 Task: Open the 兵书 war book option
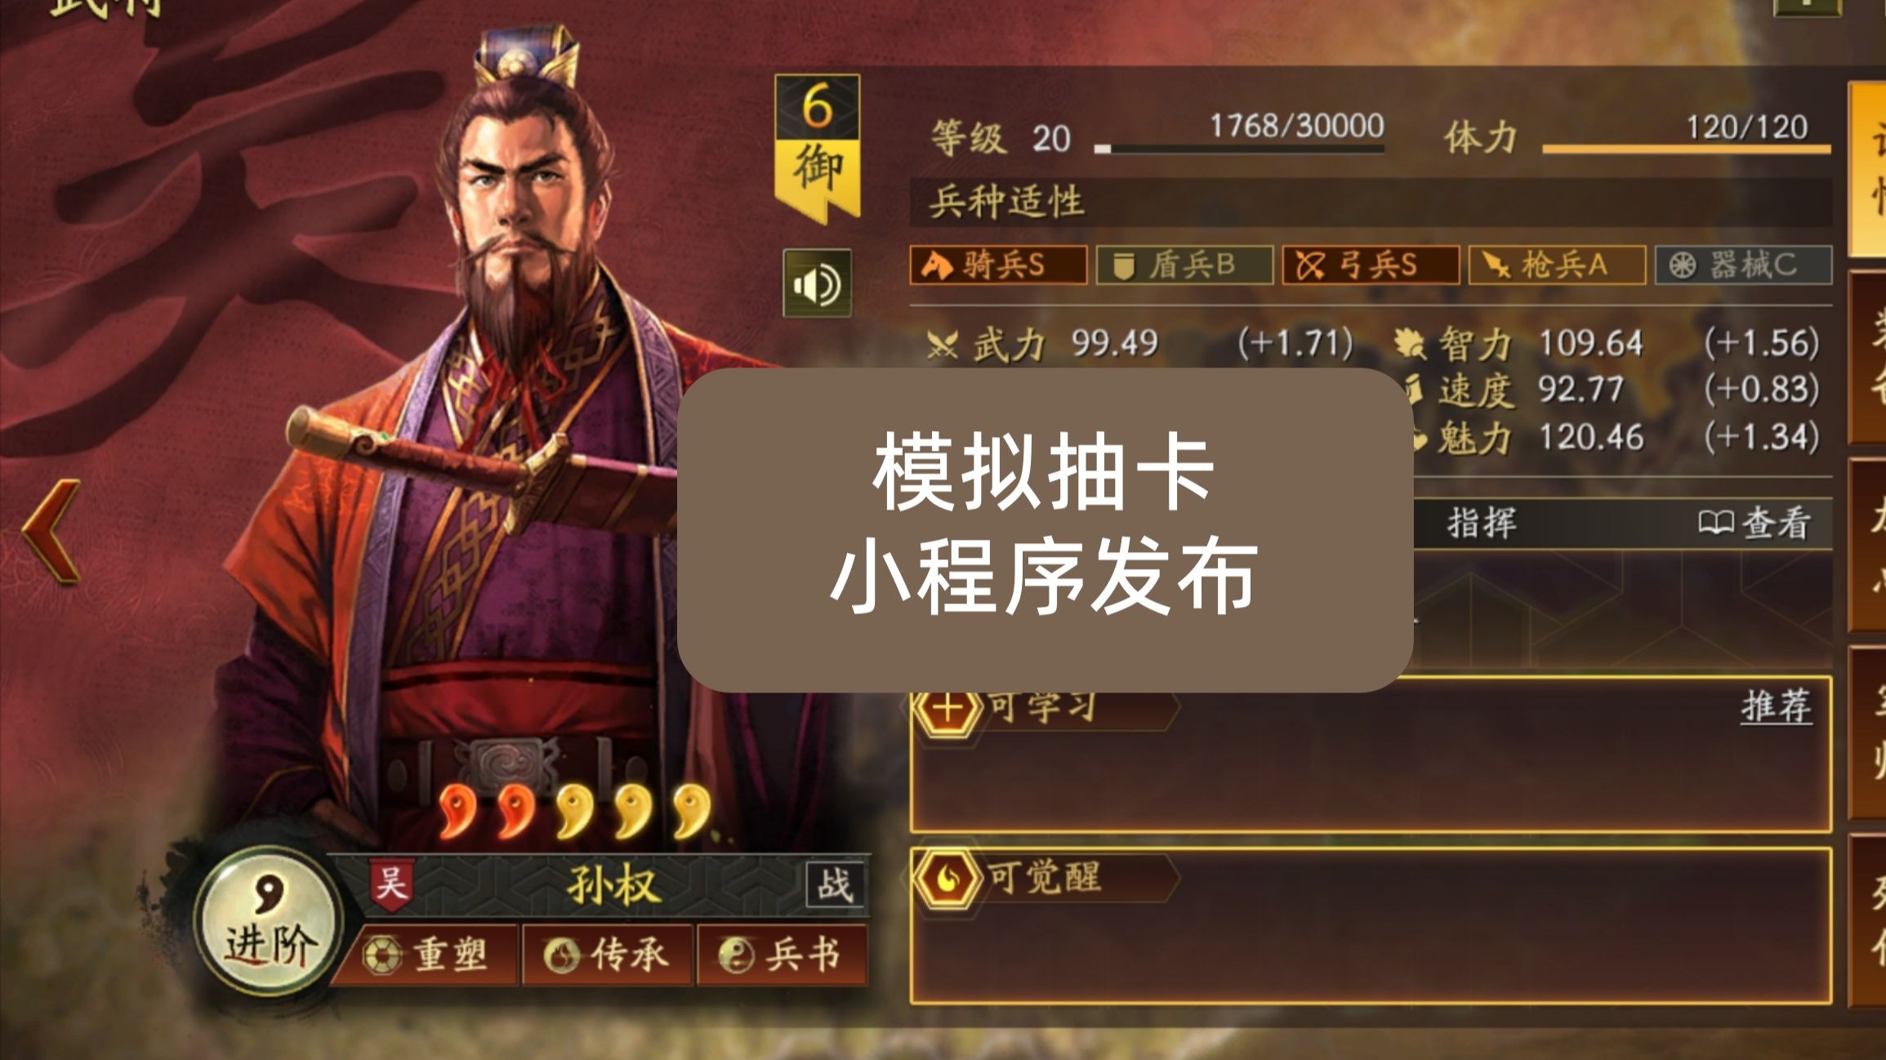(782, 955)
